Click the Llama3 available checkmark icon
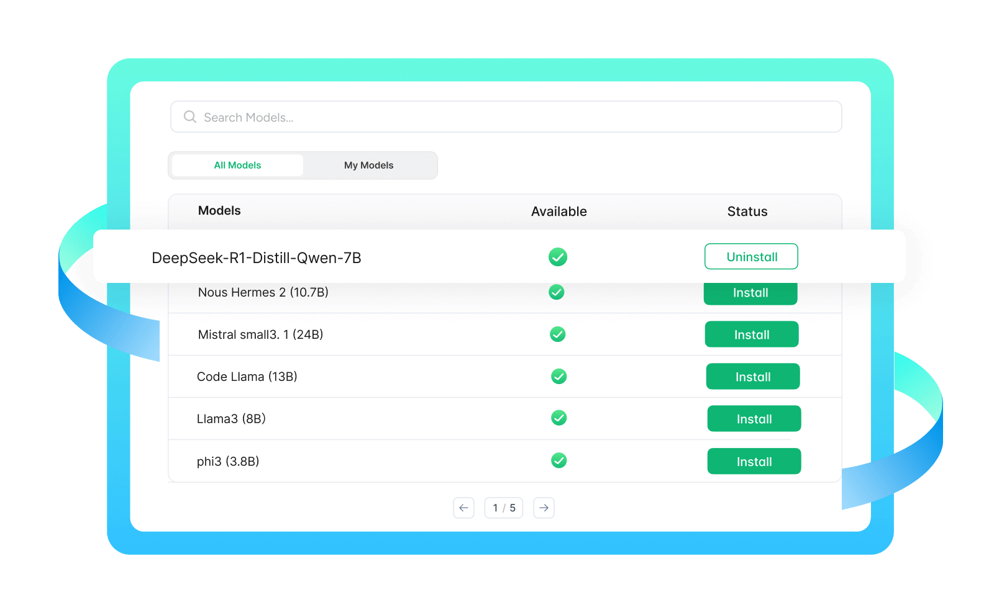The height and width of the screenshot is (613, 994). pos(559,418)
